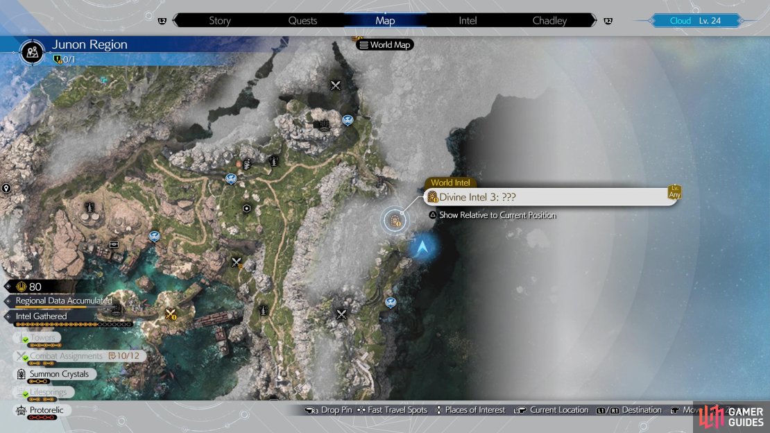Click the northern town settlement icon
770x433 pixels.
pos(325,126)
